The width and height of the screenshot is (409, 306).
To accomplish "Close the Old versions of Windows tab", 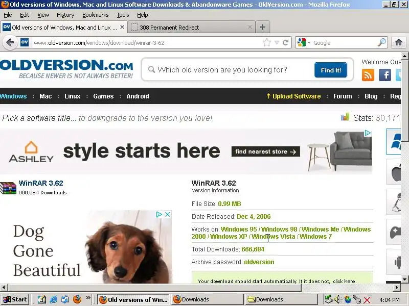I will click(122, 27).
